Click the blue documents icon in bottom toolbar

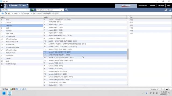pyautogui.click(x=17, y=89)
